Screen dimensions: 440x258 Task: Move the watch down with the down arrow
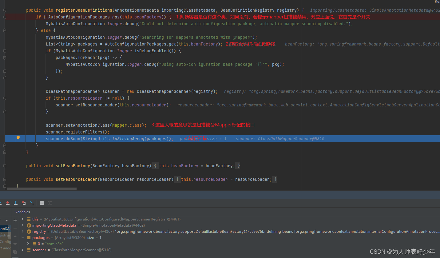tap(15, 244)
